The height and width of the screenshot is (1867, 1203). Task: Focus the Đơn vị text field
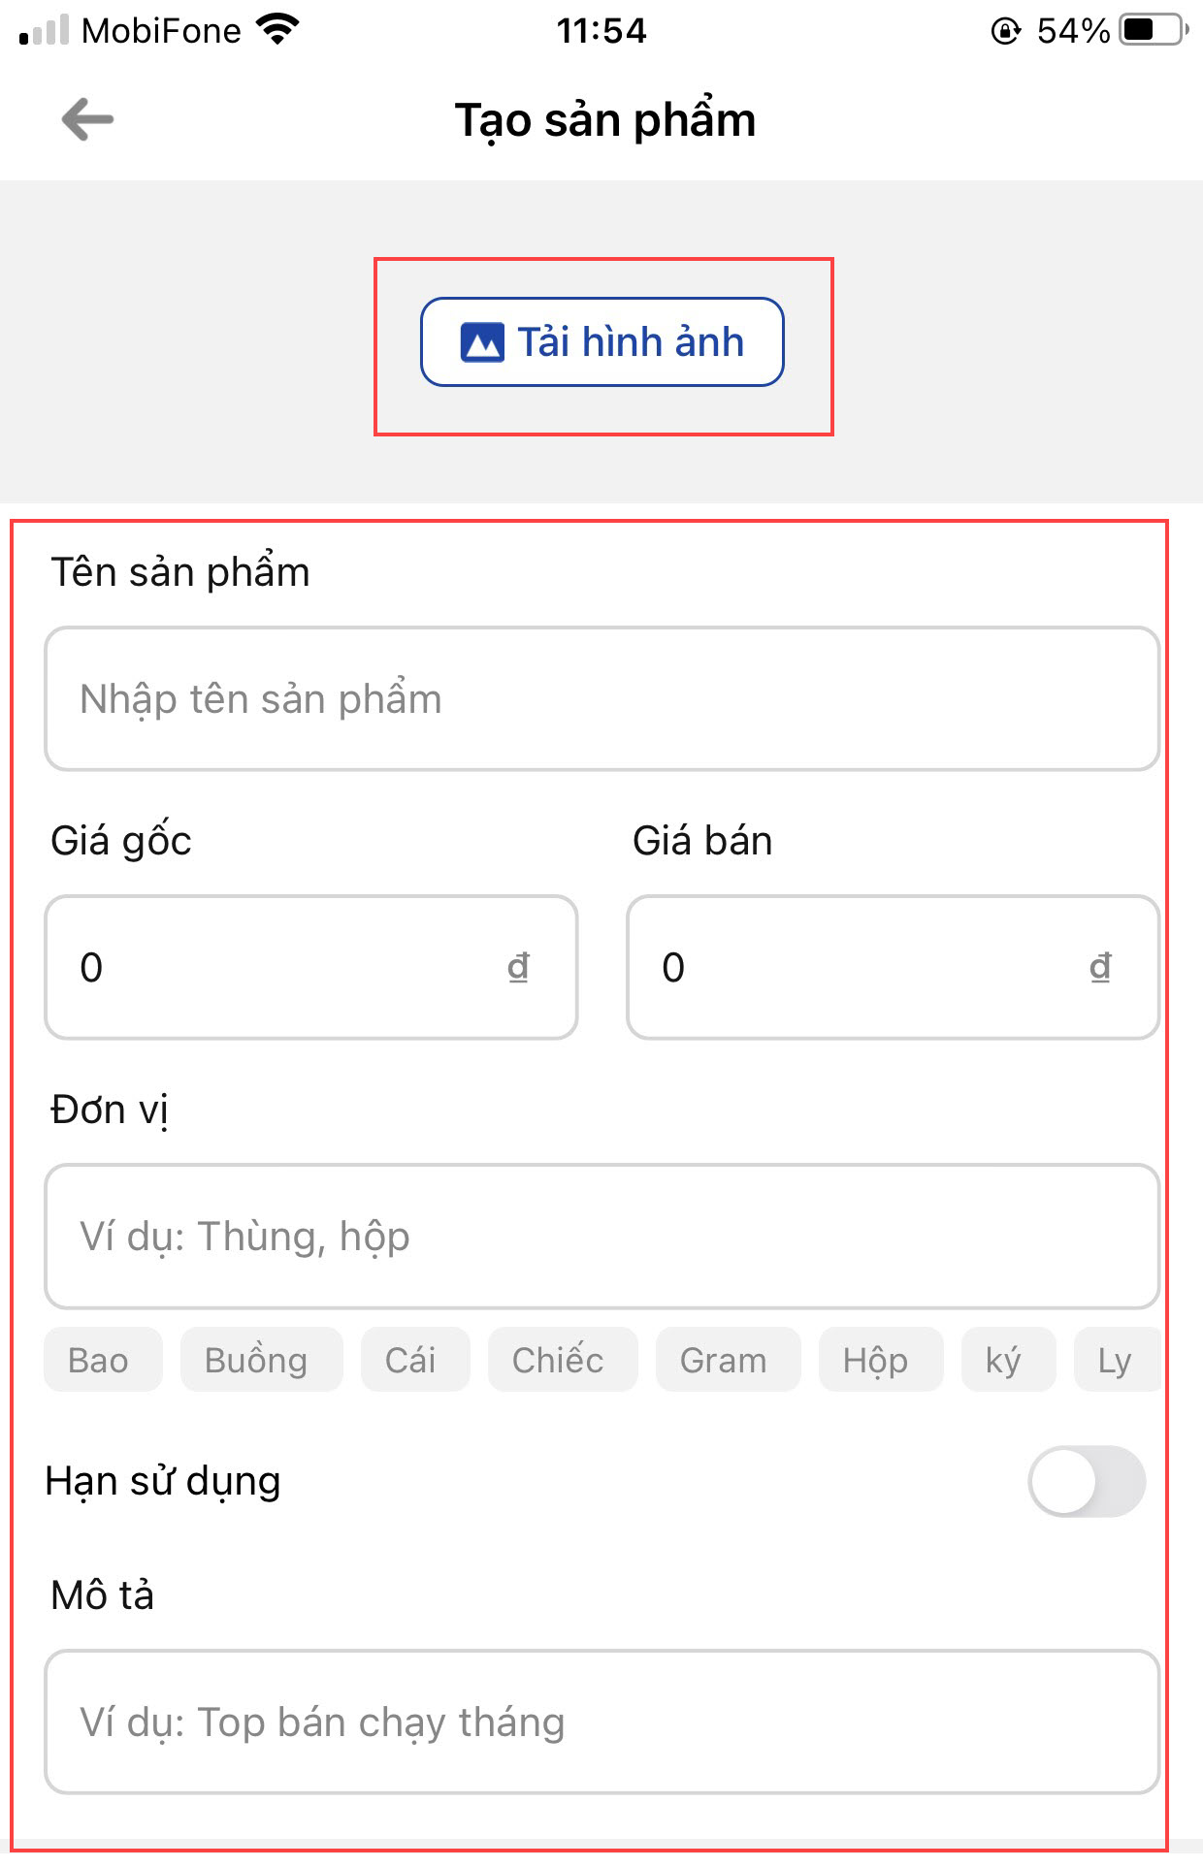pyautogui.click(x=601, y=1237)
